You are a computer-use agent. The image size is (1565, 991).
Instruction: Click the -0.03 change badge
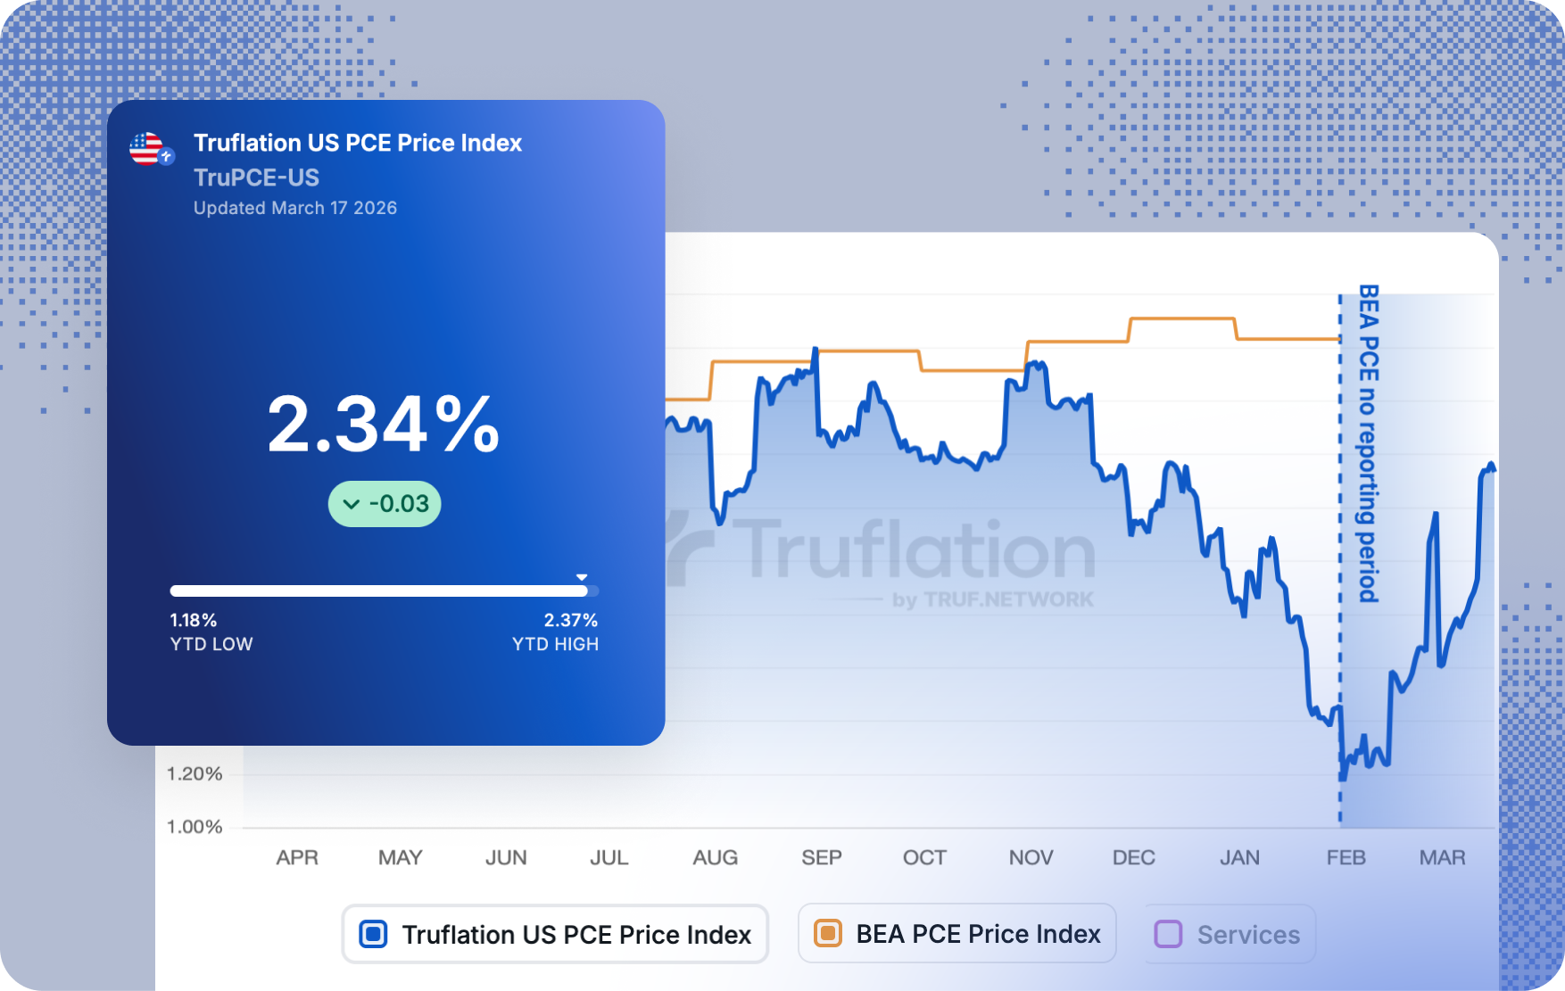pyautogui.click(x=385, y=504)
